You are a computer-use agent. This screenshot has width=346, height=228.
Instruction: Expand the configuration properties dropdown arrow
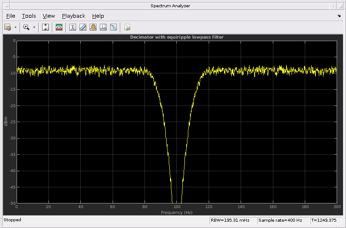16,27
